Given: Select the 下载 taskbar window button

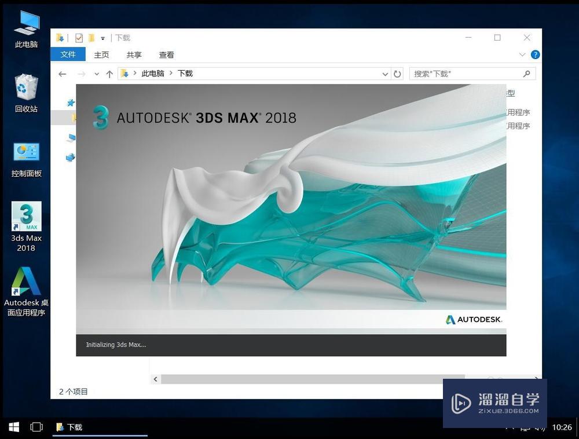Looking at the screenshot, I should [x=100, y=427].
